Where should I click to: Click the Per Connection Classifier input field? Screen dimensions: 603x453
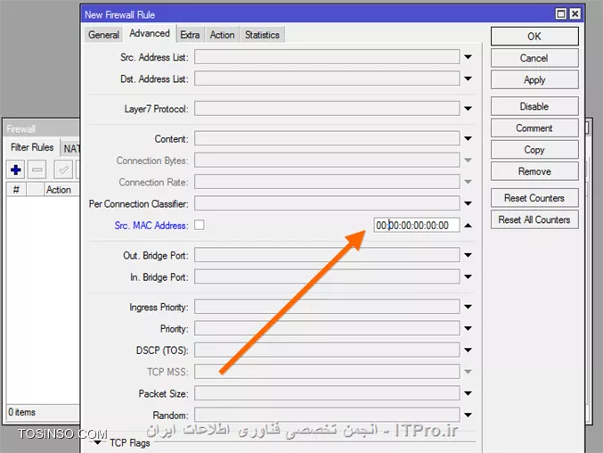(x=327, y=203)
